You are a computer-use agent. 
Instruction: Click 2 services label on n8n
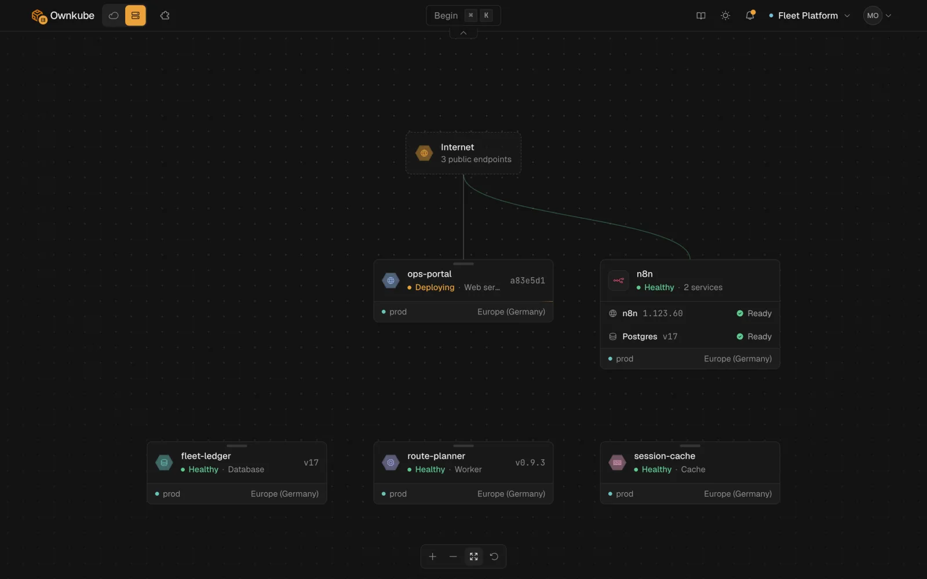click(703, 287)
